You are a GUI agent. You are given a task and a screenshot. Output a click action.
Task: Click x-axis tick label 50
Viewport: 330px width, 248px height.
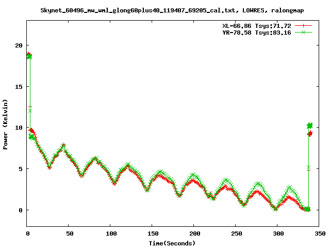tap(70, 234)
